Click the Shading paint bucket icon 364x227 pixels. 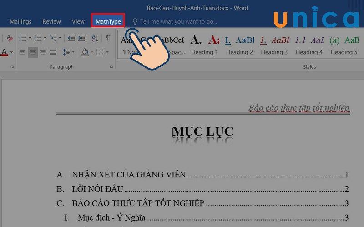(85, 52)
